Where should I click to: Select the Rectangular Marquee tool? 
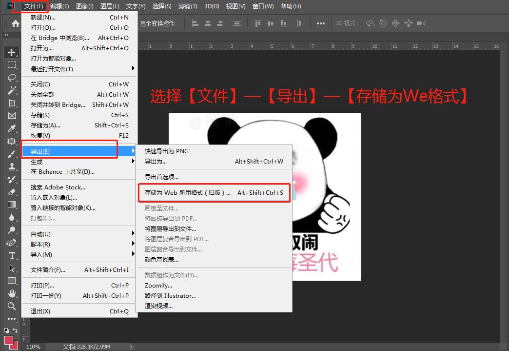(12, 65)
